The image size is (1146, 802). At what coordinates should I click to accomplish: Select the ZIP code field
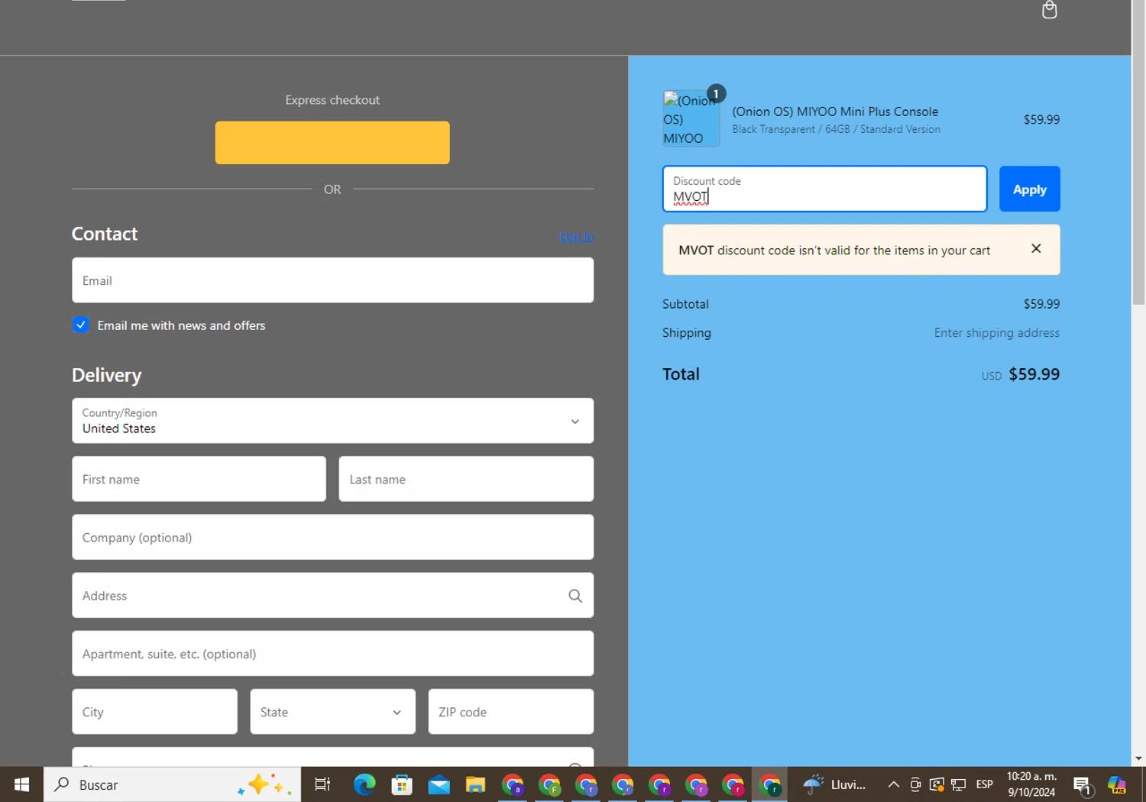point(511,712)
